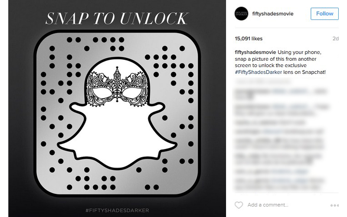The width and height of the screenshot is (347, 217).
Task: Click the first blurred comment
Action: (281, 94)
